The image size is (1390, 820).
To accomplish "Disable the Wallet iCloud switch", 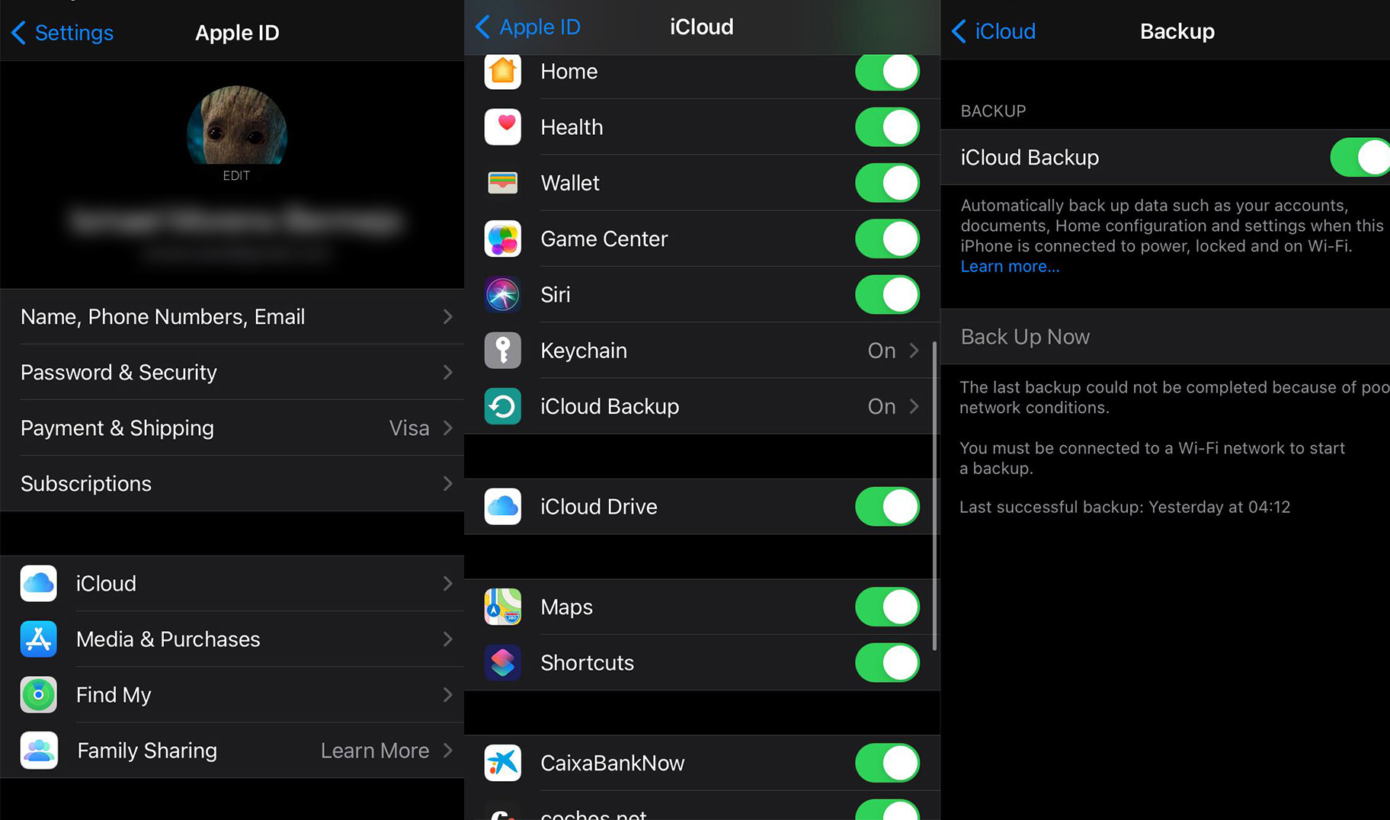I will tap(887, 183).
